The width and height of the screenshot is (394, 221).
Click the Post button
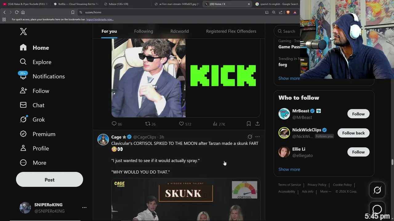coord(50,180)
